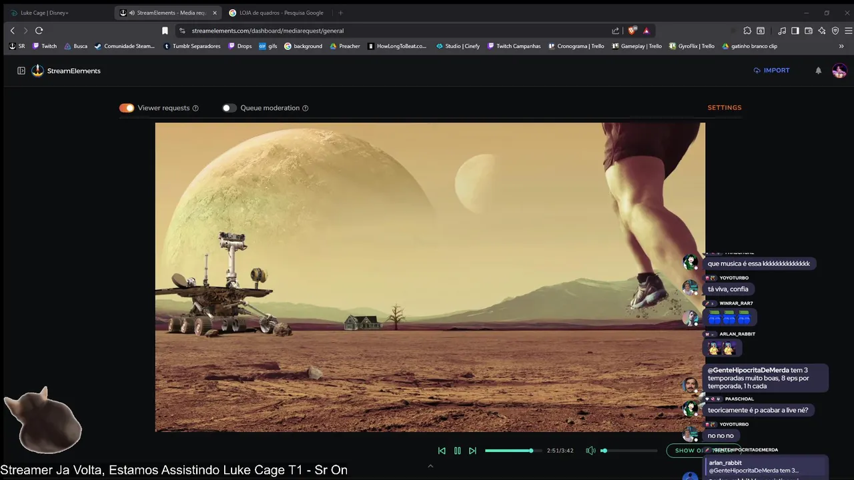Skip to the next track
This screenshot has width=854, height=480.
tap(472, 451)
